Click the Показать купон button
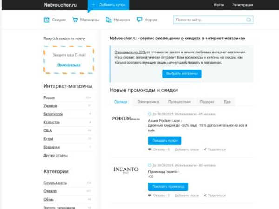Viewport: 279px width, 209px height. (x=165, y=141)
